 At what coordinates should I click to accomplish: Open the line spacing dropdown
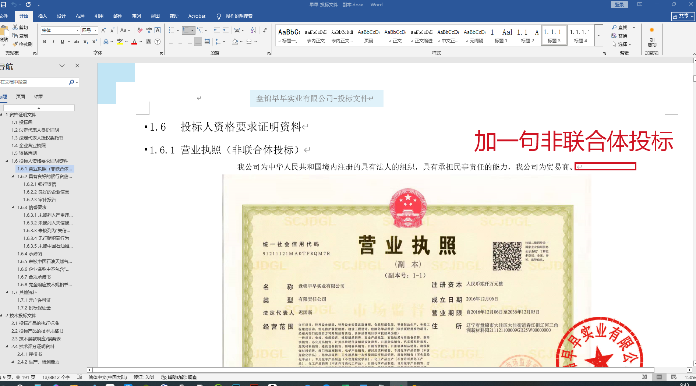point(220,42)
